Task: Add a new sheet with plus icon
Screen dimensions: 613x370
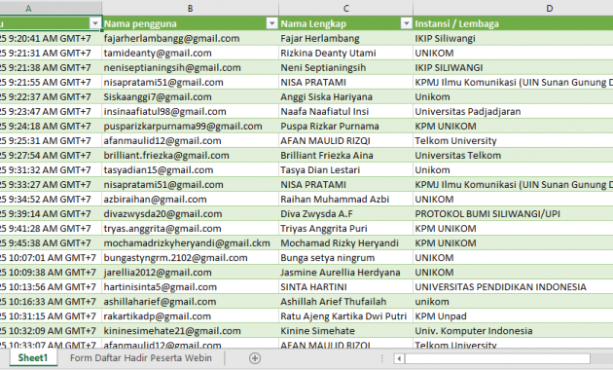Action: [x=255, y=358]
